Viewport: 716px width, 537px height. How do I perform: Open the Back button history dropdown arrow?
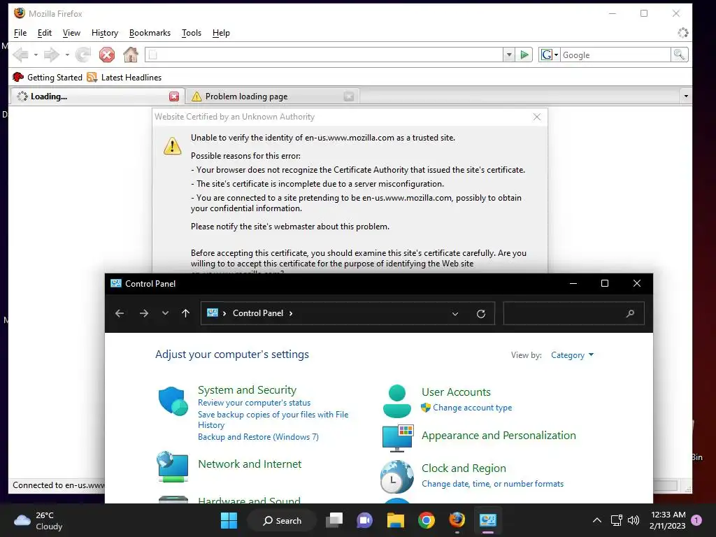pyautogui.click(x=36, y=55)
